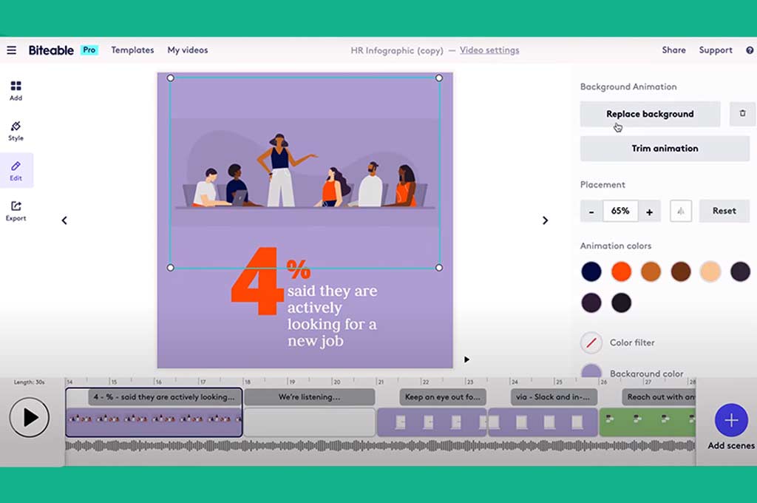Delete background with trash icon

click(742, 114)
